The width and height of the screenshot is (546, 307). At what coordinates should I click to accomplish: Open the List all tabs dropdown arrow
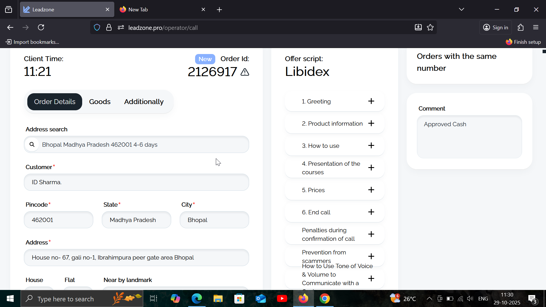[x=461, y=9]
